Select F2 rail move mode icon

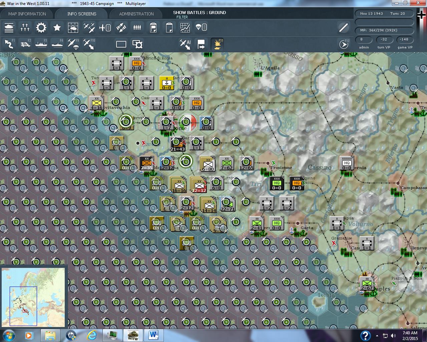click(25, 44)
